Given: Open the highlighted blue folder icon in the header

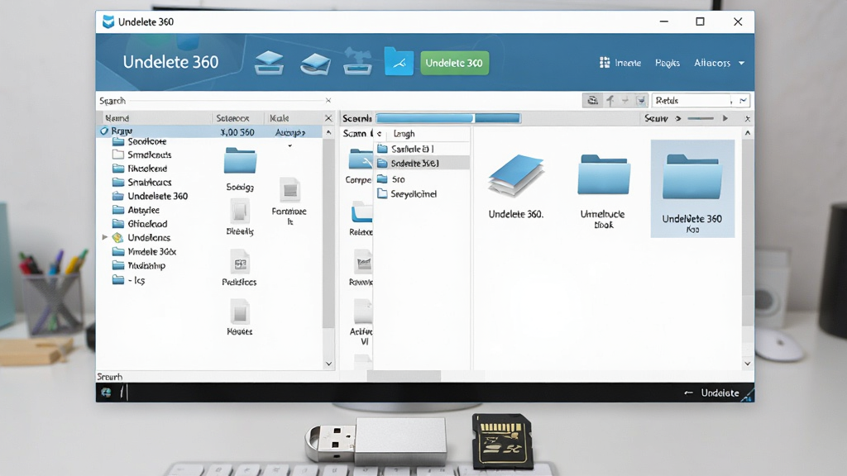Looking at the screenshot, I should coord(400,62).
